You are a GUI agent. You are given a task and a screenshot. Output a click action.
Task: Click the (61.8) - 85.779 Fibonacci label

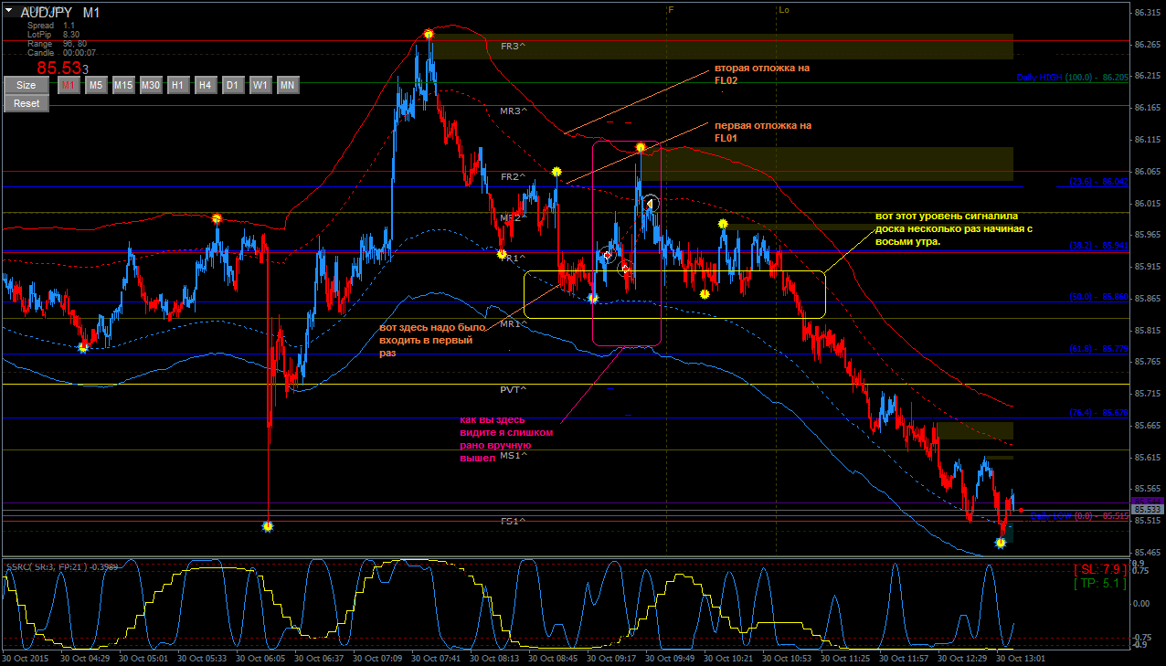pyautogui.click(x=1097, y=349)
